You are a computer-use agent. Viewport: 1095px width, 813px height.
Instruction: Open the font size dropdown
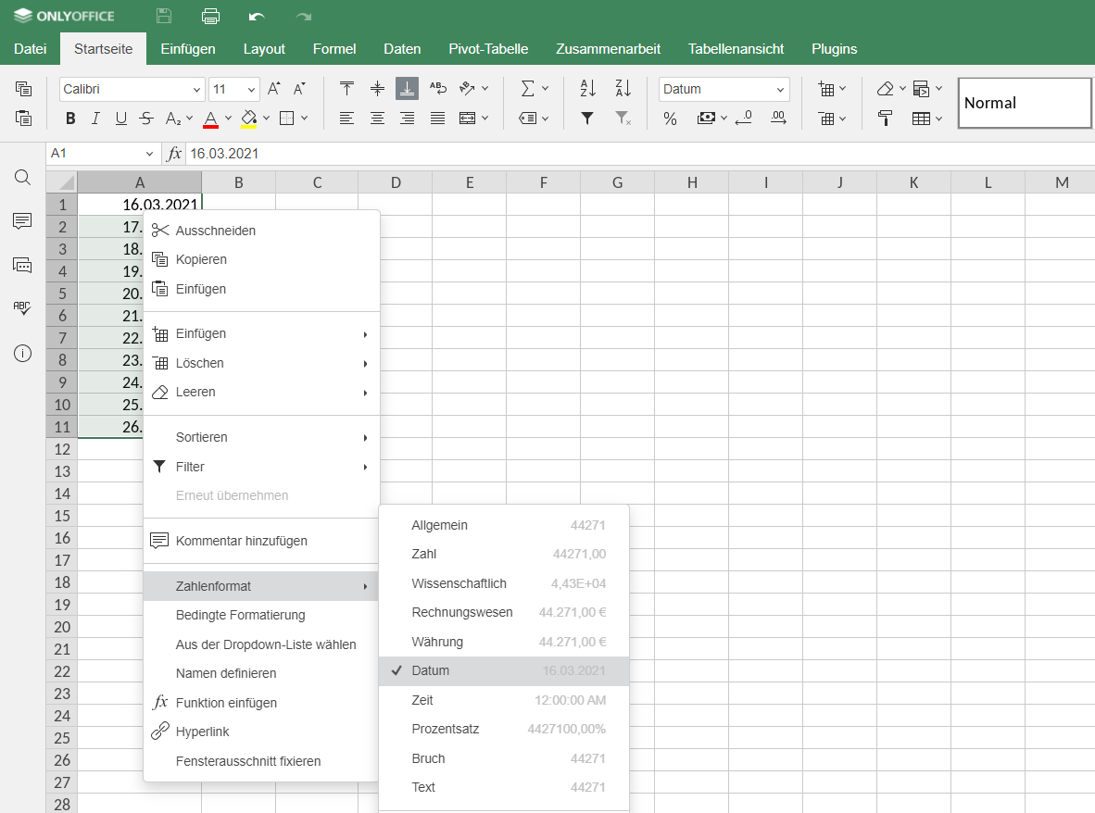click(x=251, y=89)
